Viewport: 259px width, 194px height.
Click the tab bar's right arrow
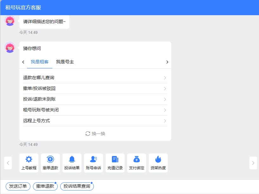167,62
